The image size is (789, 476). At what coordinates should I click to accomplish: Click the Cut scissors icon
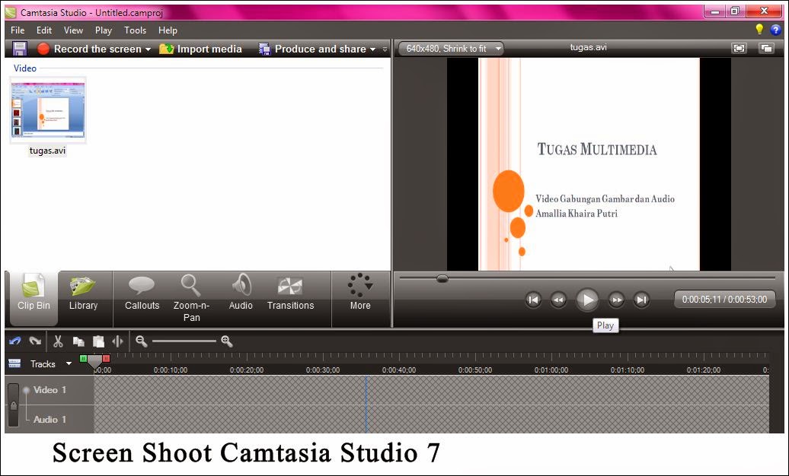(x=58, y=341)
